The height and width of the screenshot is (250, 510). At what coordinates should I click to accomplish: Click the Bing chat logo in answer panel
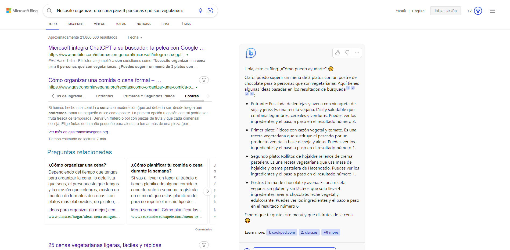251,53
